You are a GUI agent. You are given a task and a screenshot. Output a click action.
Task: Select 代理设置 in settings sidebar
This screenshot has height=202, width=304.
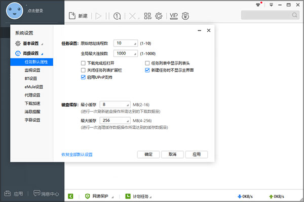click(31, 95)
